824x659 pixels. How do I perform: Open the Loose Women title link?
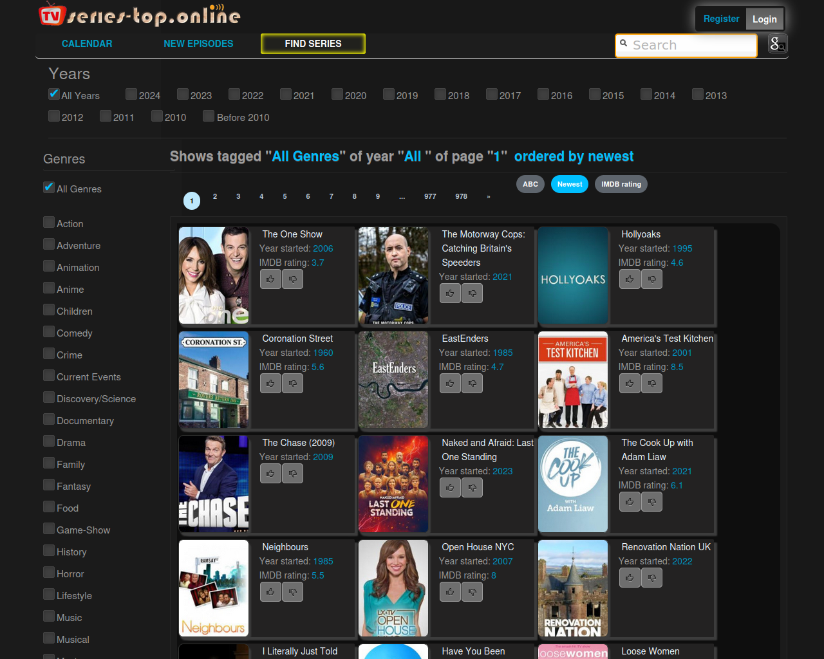coord(650,651)
